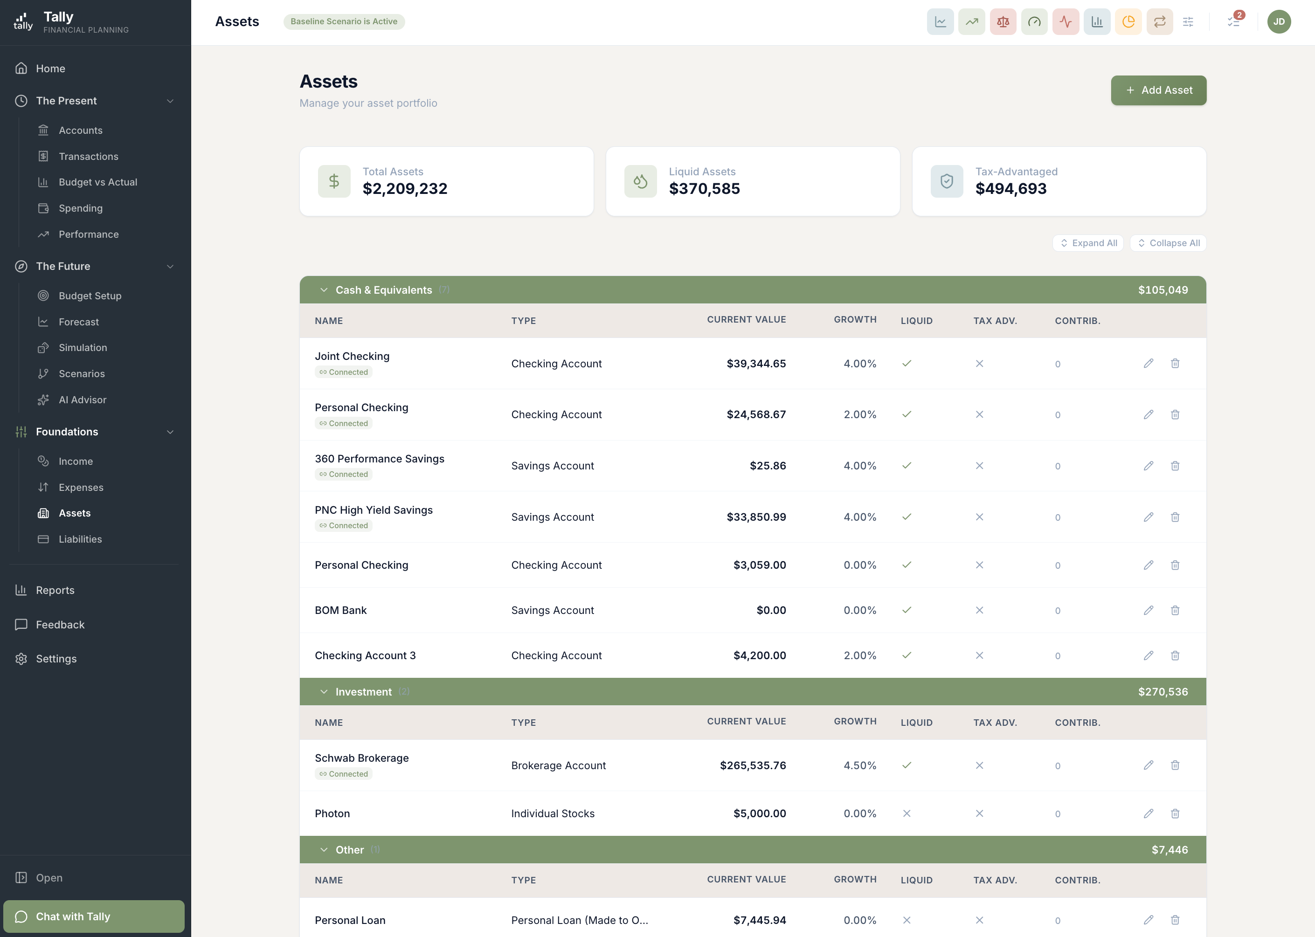Open the checklist notifications icon with badge
The height and width of the screenshot is (937, 1315).
[1233, 22]
